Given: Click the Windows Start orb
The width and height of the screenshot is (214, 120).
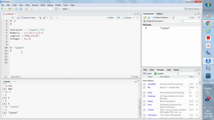Looking at the screenshot, I should point(208,5).
